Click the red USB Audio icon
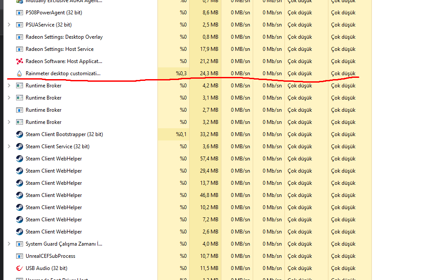 (19, 268)
